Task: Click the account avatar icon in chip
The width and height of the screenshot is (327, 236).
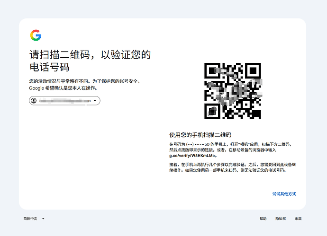Action: click(x=34, y=101)
